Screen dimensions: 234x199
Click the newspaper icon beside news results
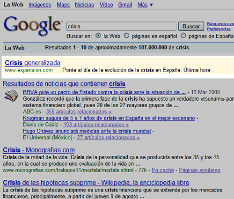tap(11, 96)
